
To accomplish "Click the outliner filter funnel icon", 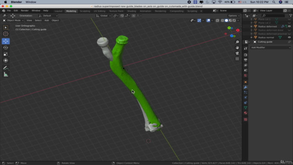I will (x=290, y=16).
